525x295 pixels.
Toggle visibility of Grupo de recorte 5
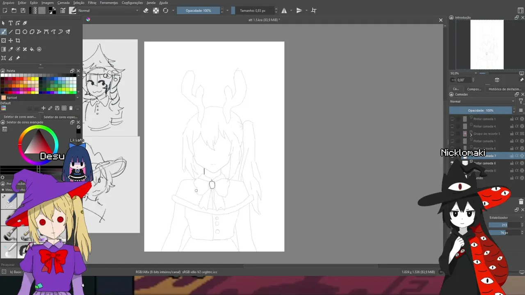452,134
